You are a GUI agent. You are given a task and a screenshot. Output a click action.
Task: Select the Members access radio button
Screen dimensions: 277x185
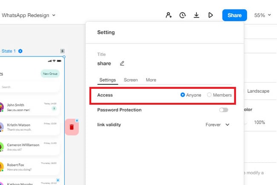(209, 95)
